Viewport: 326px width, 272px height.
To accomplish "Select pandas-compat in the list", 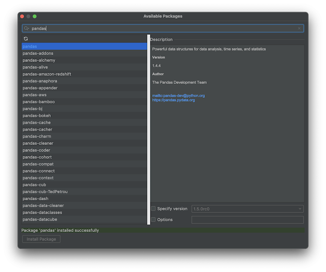I will click(x=84, y=164).
